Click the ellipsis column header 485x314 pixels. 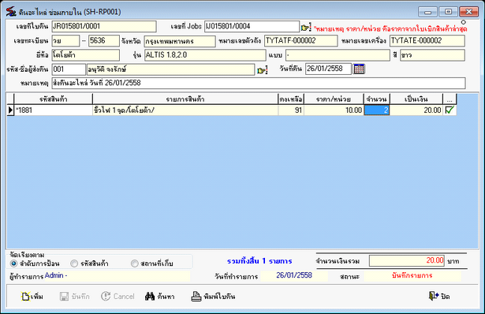pyautogui.click(x=450, y=99)
